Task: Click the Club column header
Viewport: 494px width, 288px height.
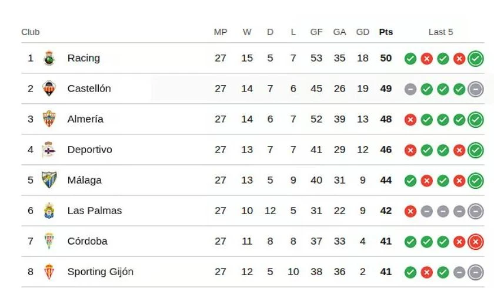Action: click(x=31, y=32)
